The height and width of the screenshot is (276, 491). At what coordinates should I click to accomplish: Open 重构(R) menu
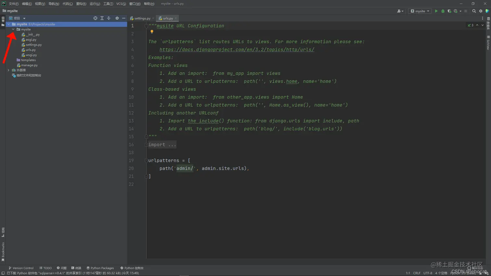(81, 4)
